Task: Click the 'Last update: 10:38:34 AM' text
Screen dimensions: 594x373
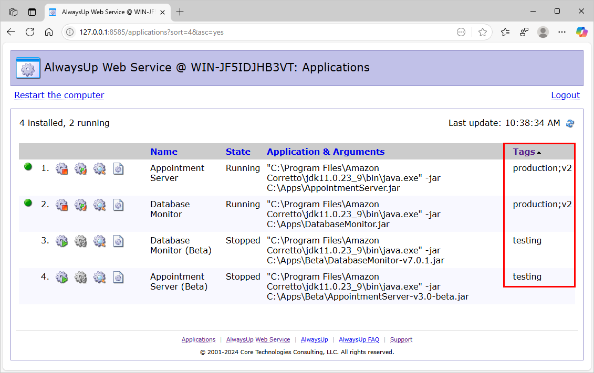Action: click(x=504, y=123)
